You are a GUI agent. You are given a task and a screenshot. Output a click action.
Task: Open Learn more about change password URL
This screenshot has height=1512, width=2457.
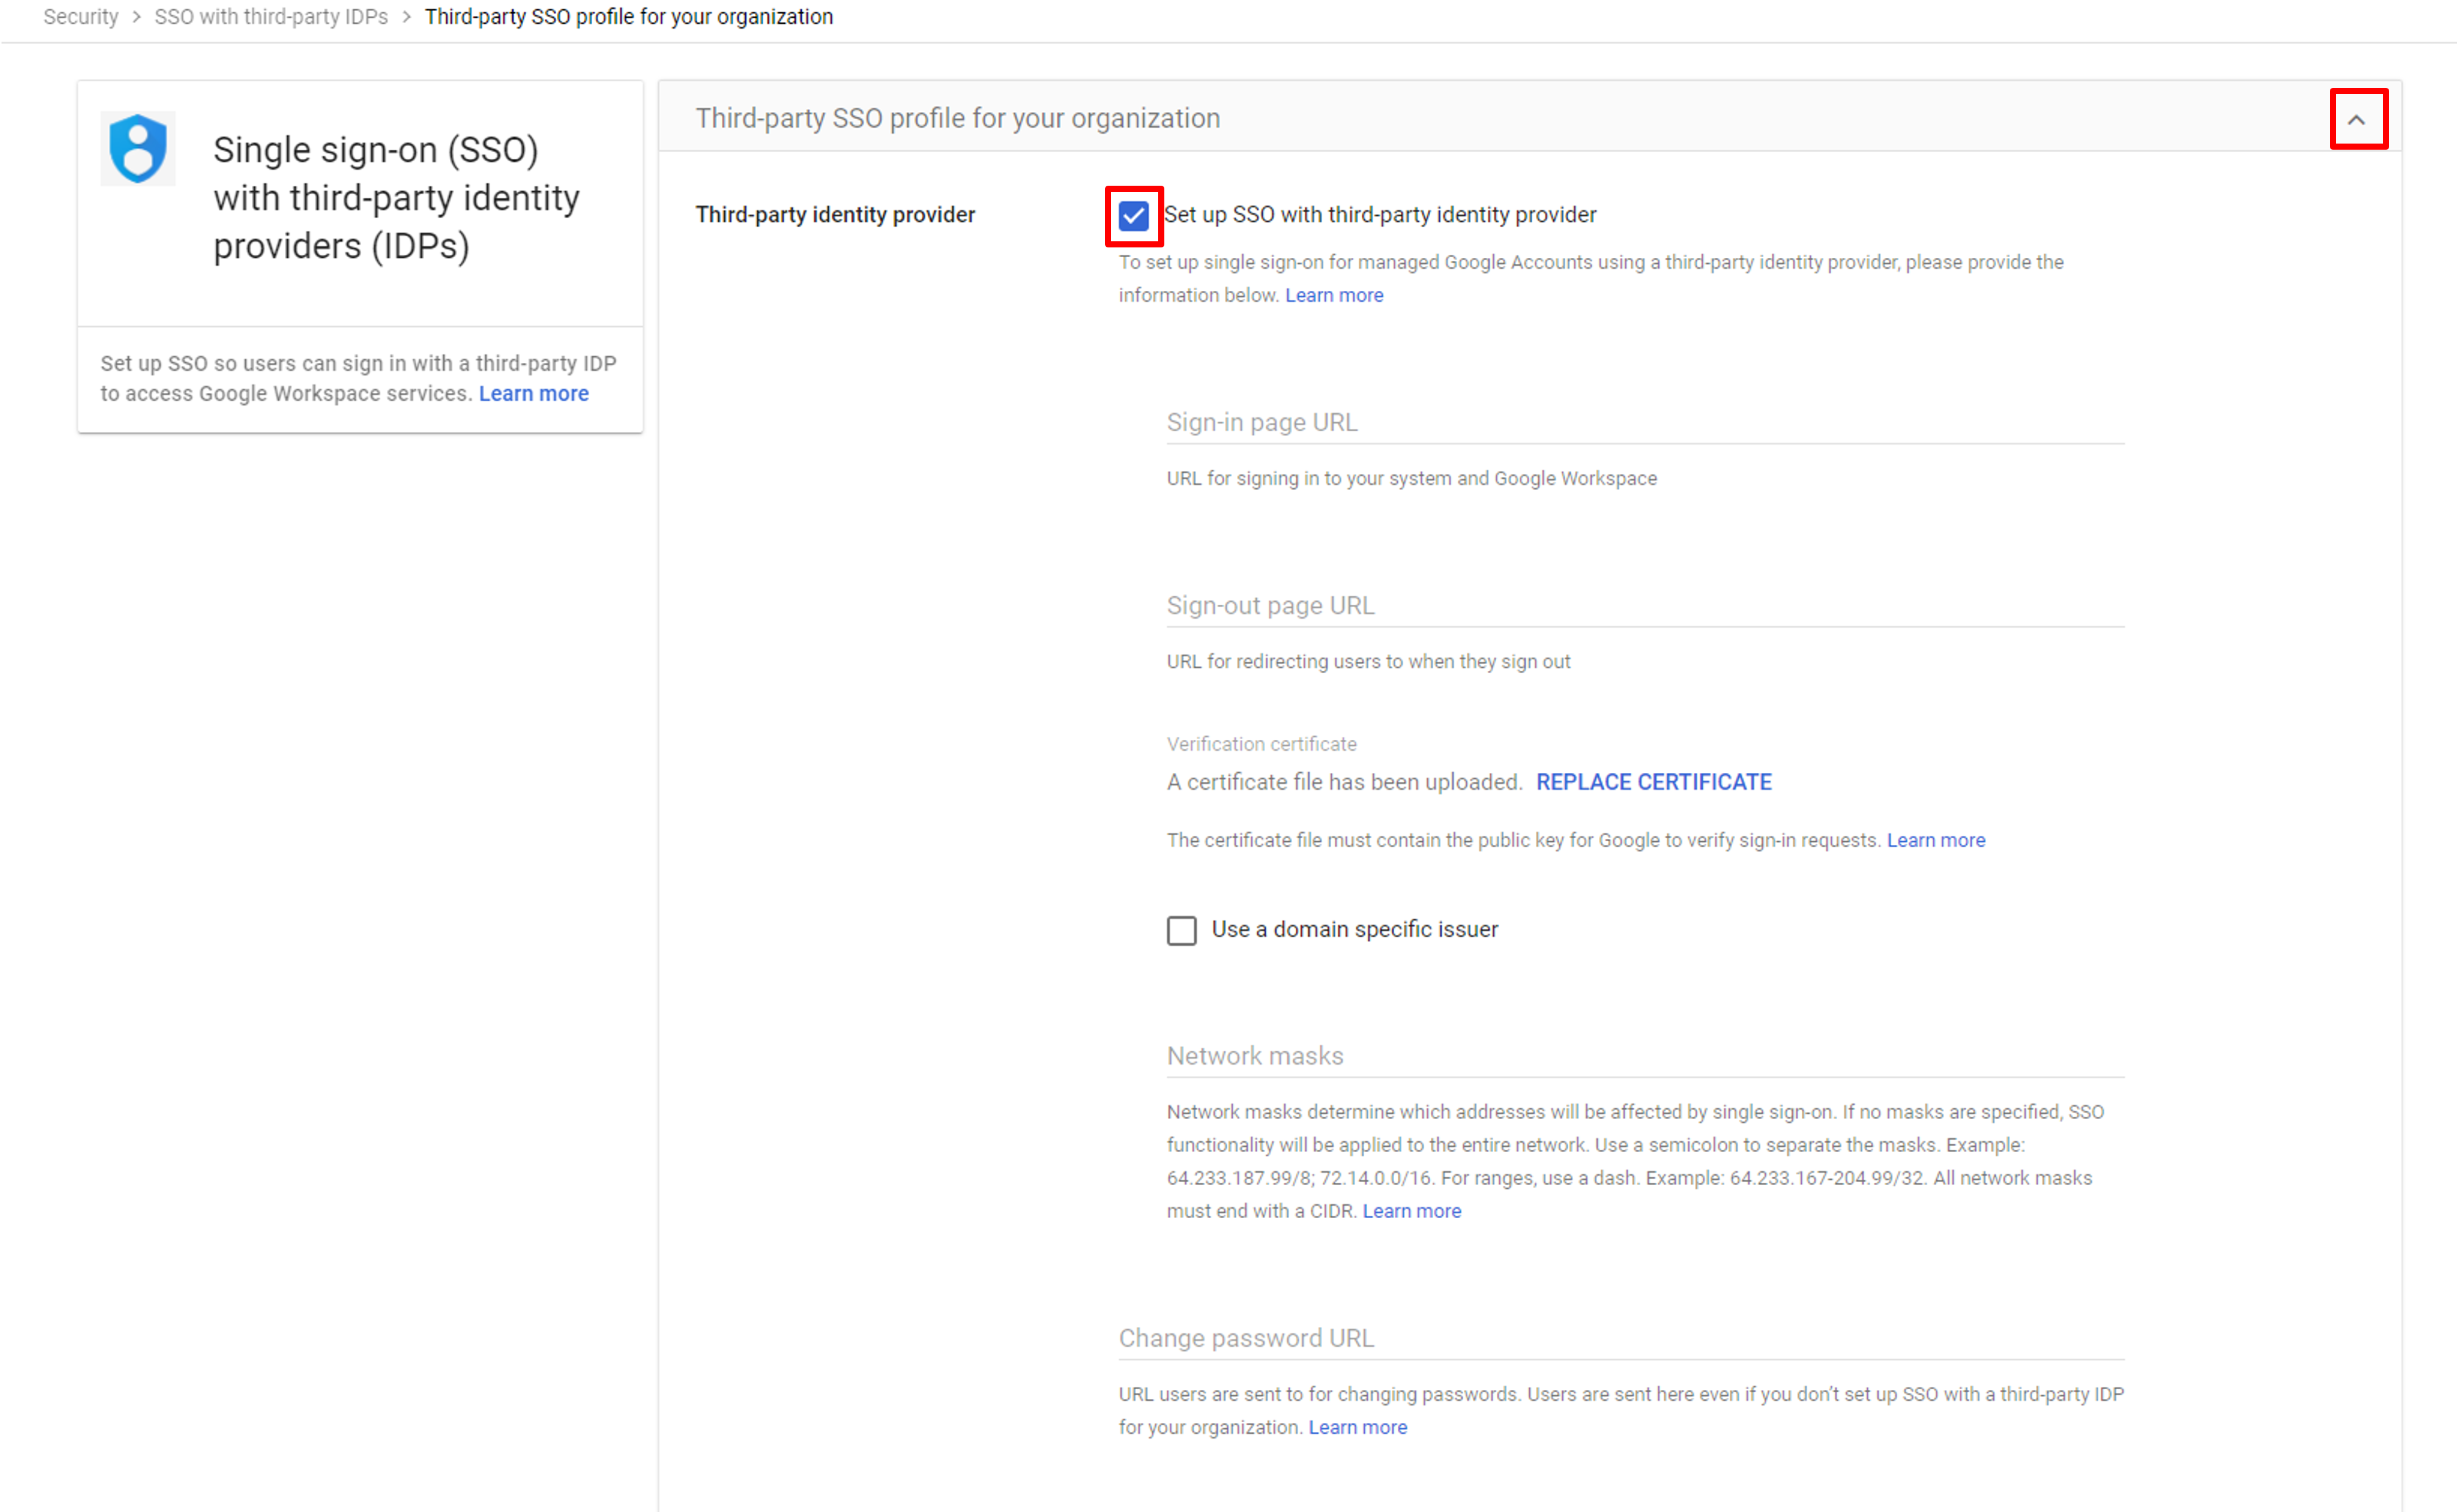click(x=1357, y=1427)
